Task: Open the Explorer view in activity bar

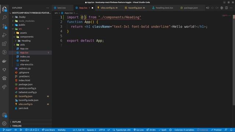Action: pos(4,9)
